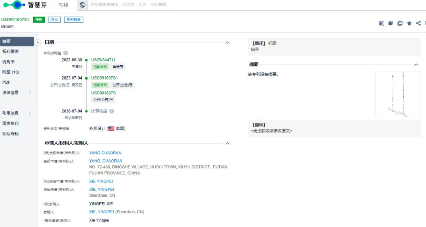
Task: Click XIE YINGPEI original applicant link
Action: pos(101,181)
